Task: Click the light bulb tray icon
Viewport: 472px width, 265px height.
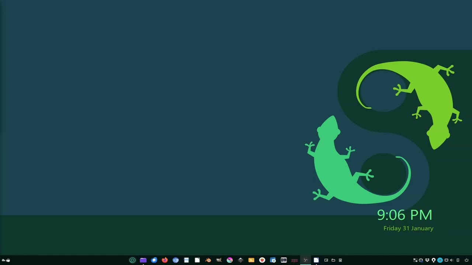Action: pyautogui.click(x=434, y=260)
